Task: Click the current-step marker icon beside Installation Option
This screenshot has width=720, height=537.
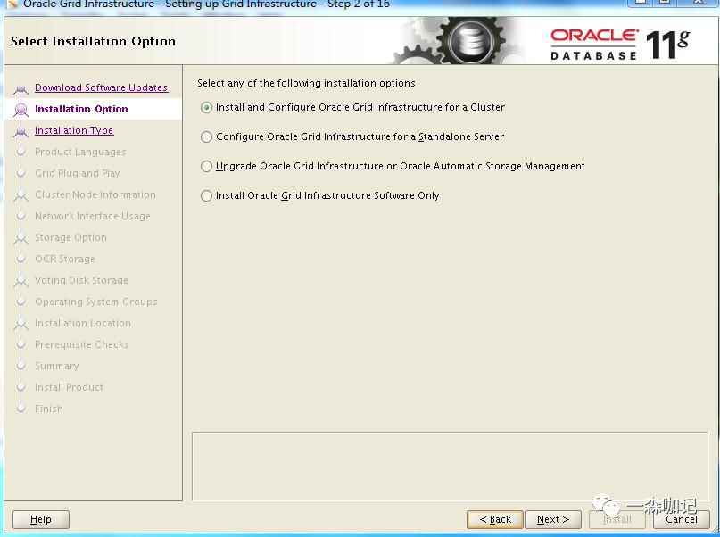Action: click(x=21, y=109)
